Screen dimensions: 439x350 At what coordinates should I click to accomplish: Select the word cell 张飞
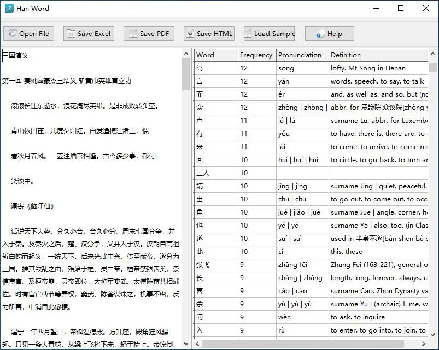[215, 264]
